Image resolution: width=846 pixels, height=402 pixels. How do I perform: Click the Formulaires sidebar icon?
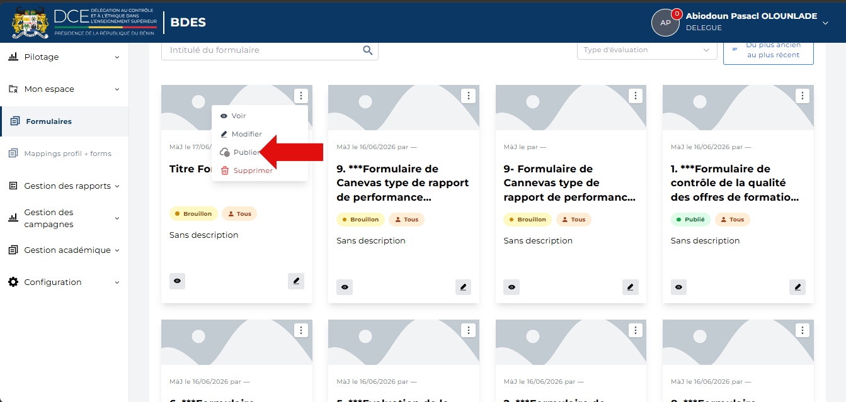point(15,121)
